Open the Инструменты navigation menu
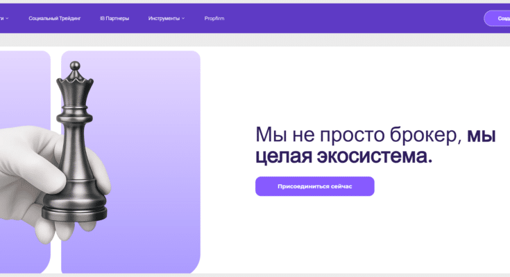The height and width of the screenshot is (277, 510). click(164, 18)
